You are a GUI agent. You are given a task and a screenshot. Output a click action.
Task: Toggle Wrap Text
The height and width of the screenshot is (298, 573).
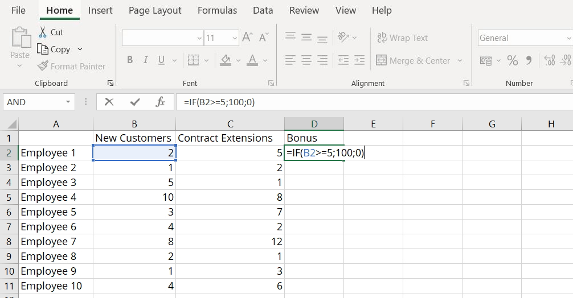coord(402,38)
